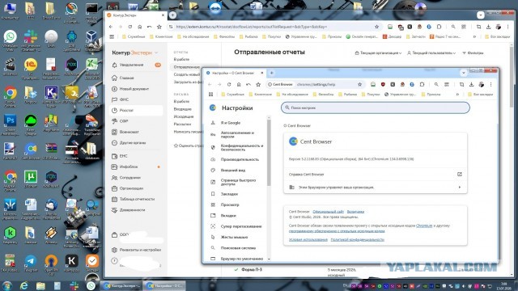Show more bookmarks chevron in Kontur Extern window
The width and height of the screenshot is (518, 291).
[474, 36]
